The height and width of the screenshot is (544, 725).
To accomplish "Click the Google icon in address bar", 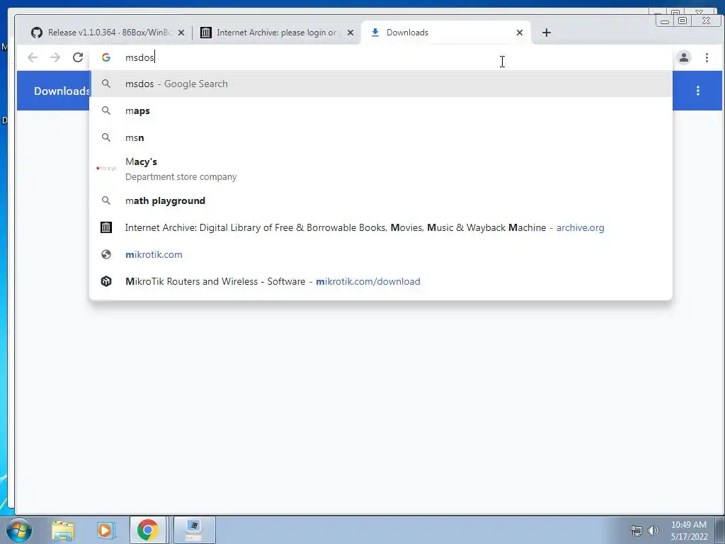I will click(106, 57).
